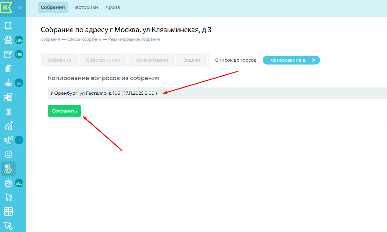This screenshot has height=232, width=387.
Task: Open the sad face icon in sidebar
Action: point(8,154)
